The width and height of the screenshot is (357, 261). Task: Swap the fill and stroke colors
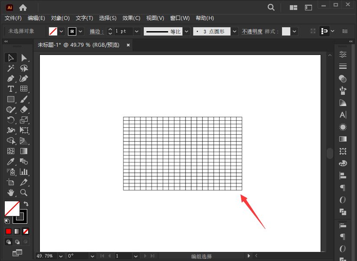click(x=26, y=203)
